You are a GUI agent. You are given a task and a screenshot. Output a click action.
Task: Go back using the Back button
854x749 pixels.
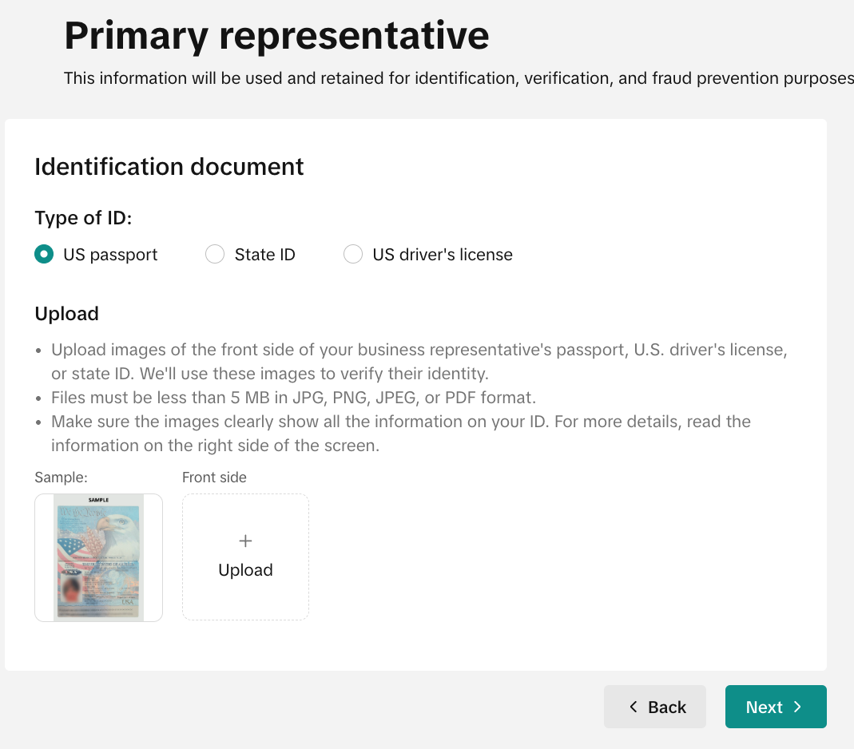pos(654,707)
